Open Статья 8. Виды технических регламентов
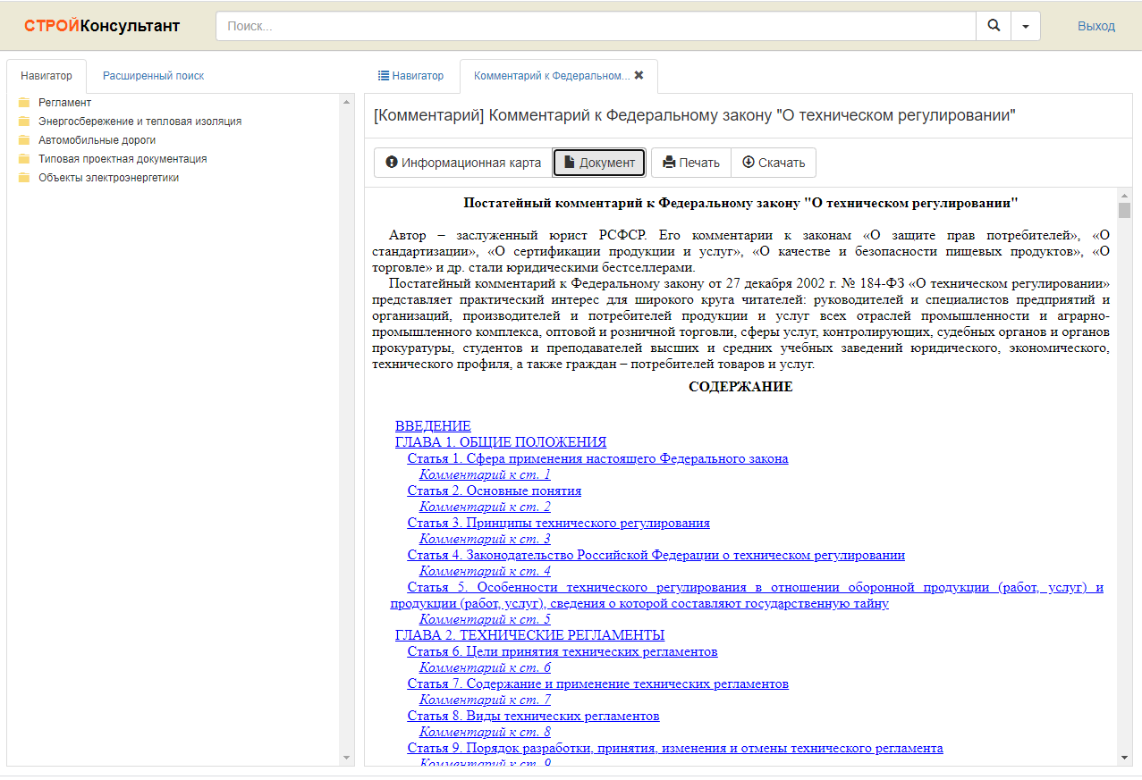Viewport: 1142px width, 780px height. tap(534, 716)
